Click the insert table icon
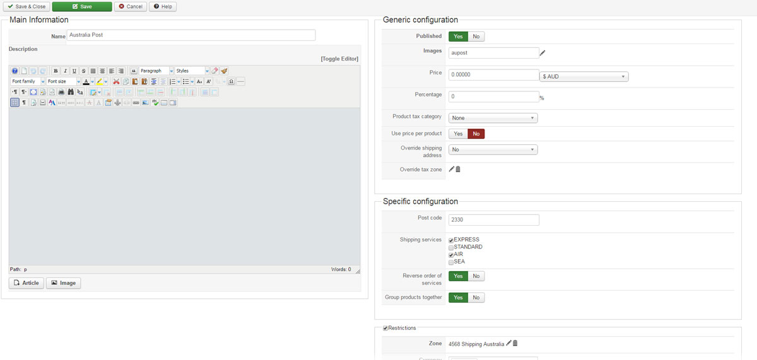The image size is (757, 360). [x=93, y=92]
